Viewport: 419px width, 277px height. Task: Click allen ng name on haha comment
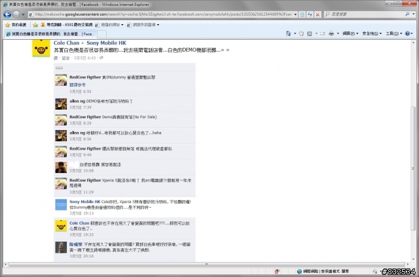click(x=77, y=133)
